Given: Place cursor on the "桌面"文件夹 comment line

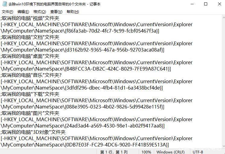Looking at the screenshot, I should tap(30, 56).
